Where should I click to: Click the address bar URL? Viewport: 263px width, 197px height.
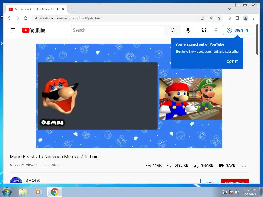coord(70,18)
